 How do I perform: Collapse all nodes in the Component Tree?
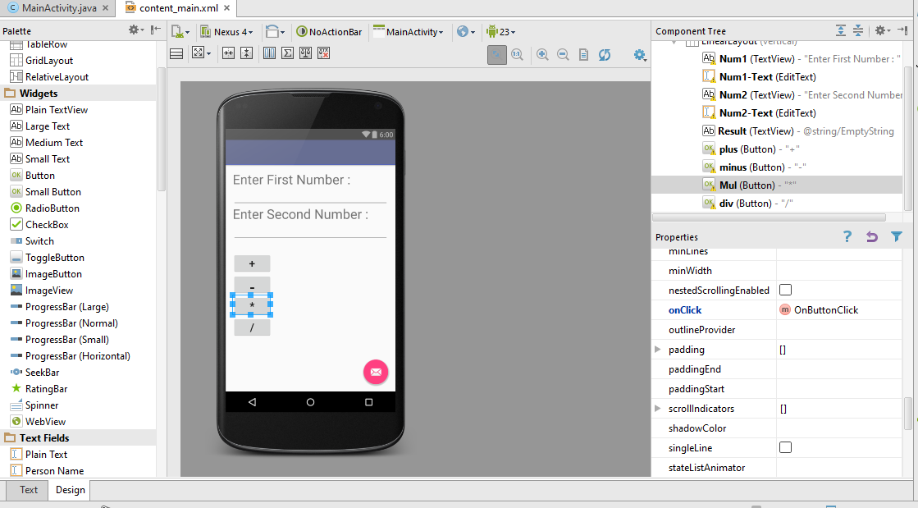[x=856, y=30]
